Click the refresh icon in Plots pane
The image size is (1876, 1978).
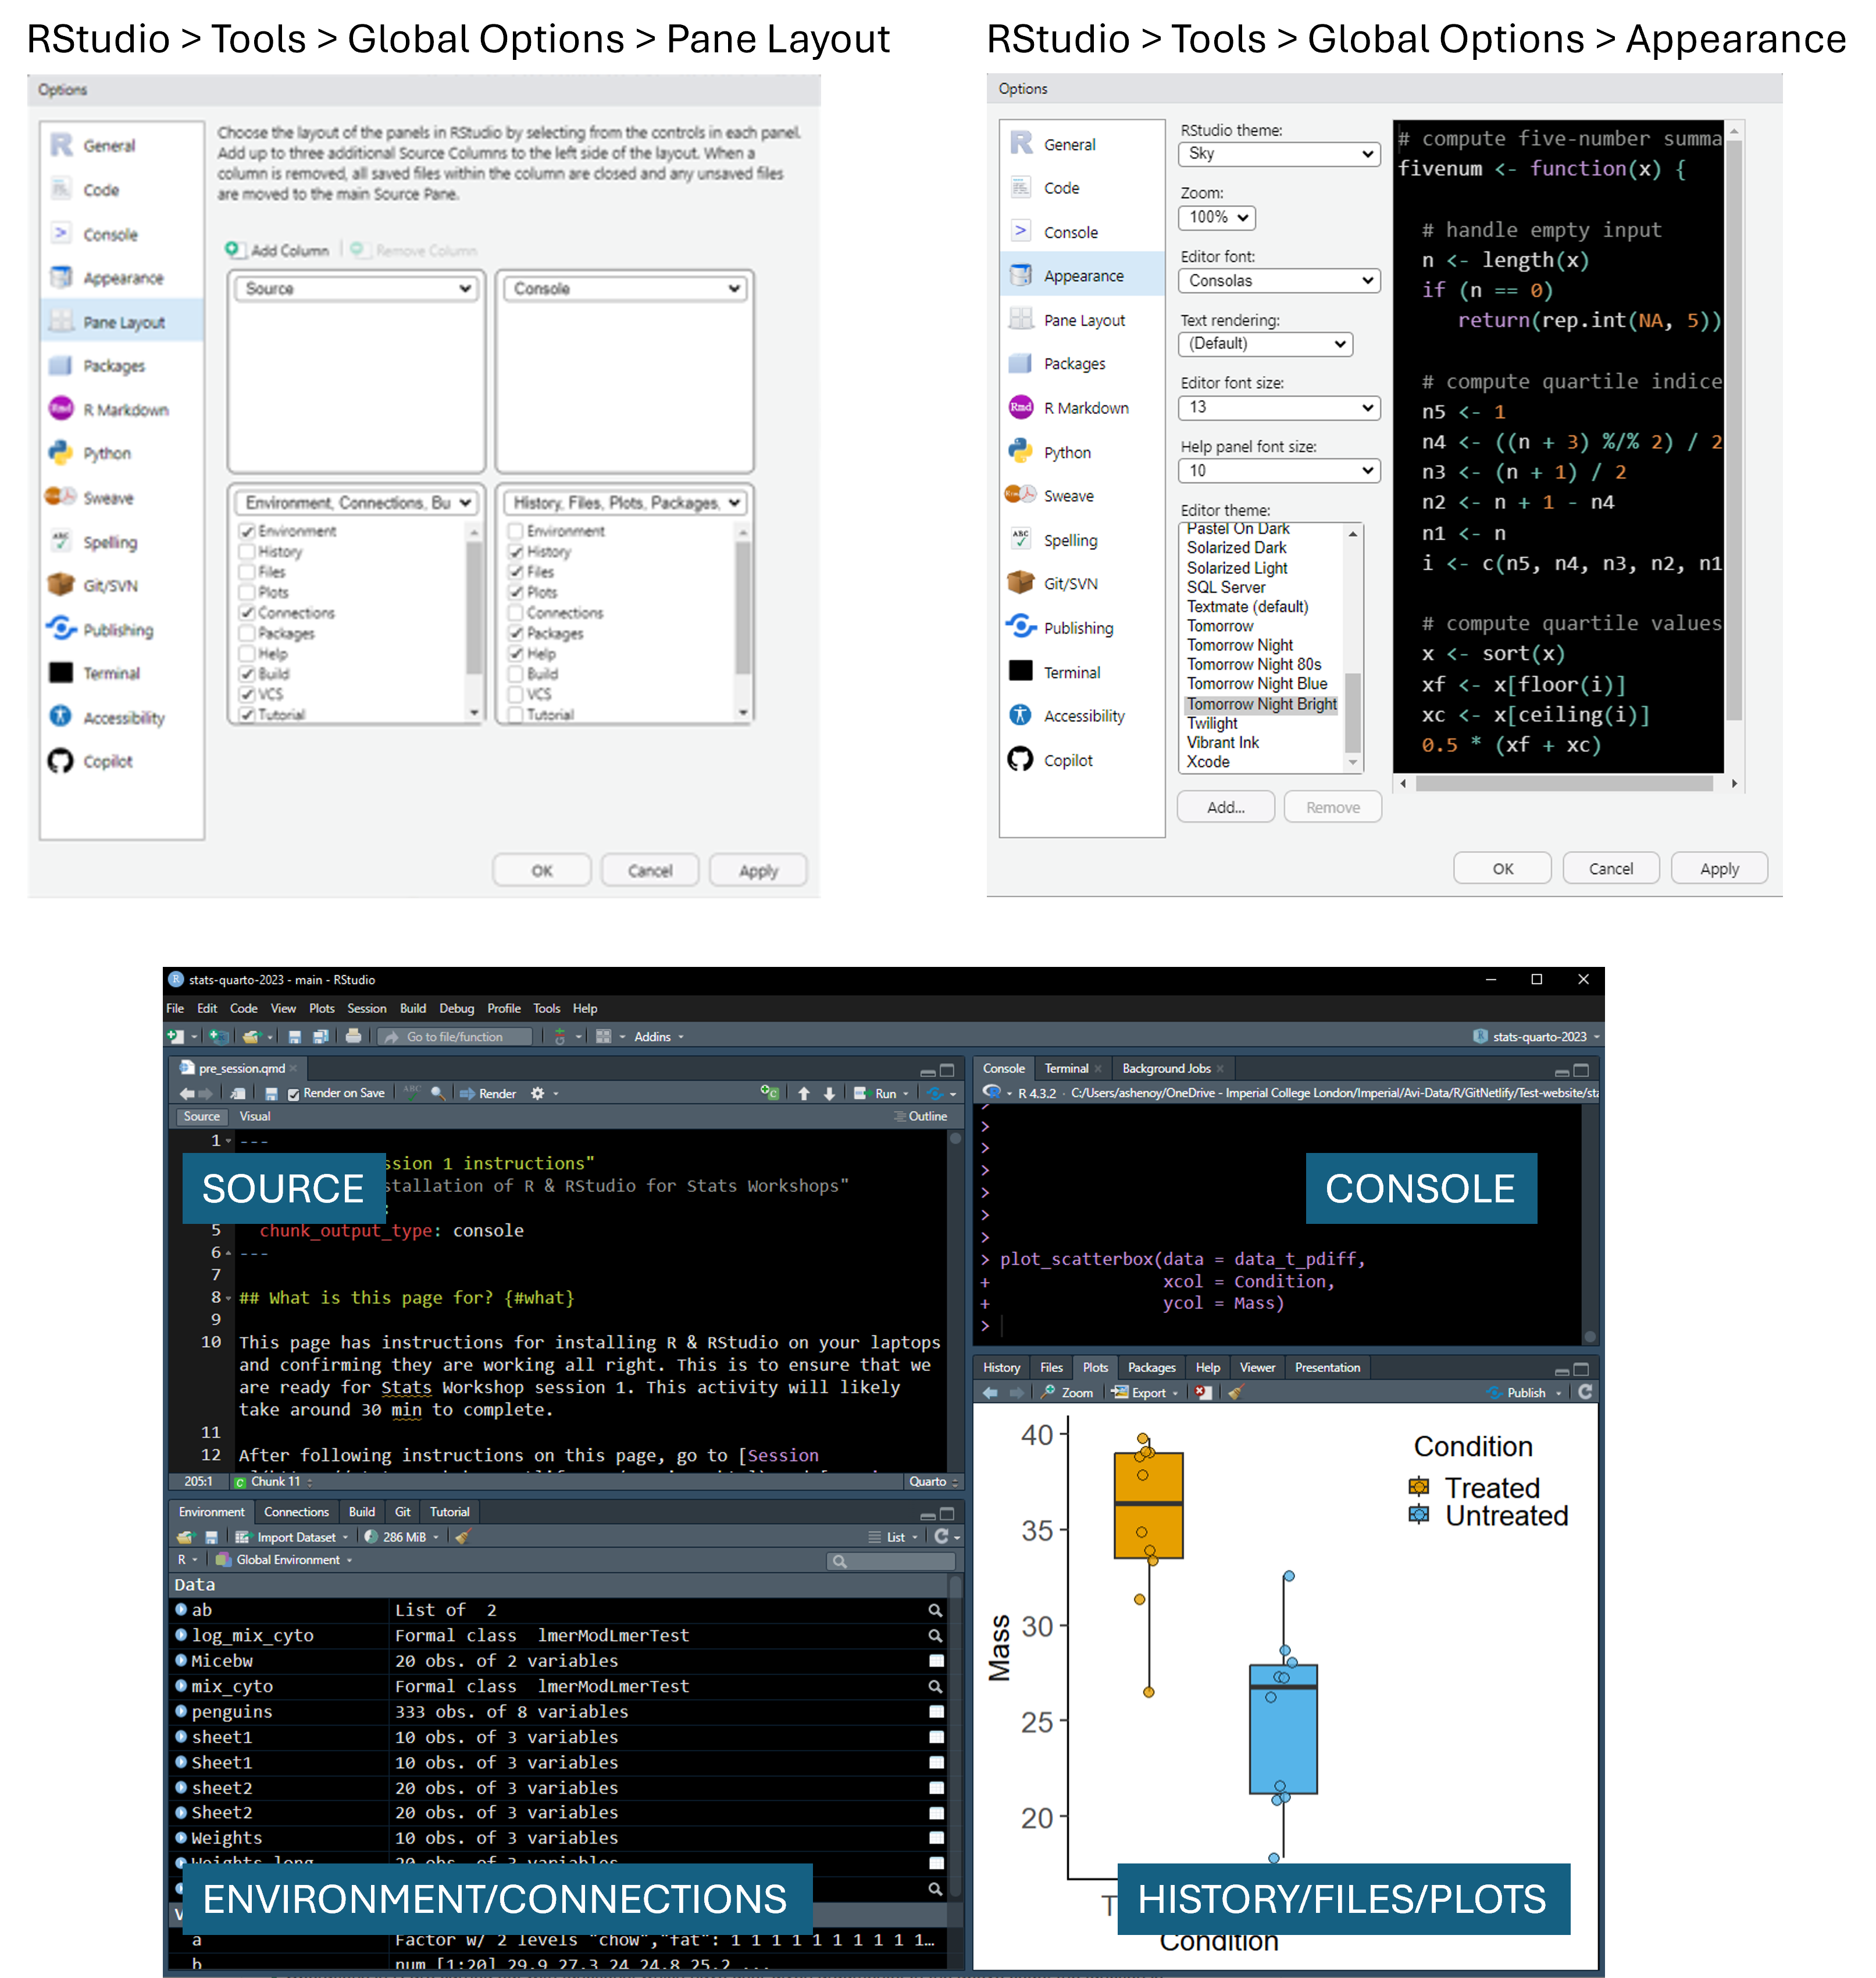(x=1585, y=1392)
